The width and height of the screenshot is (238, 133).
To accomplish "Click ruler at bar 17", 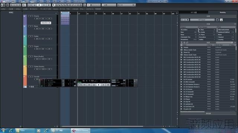I will (79, 14).
